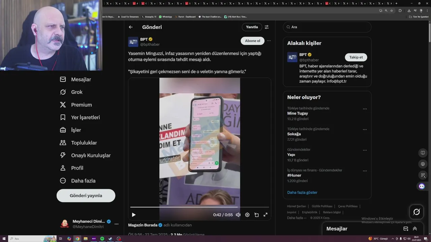The image size is (431, 242).
Task: Open options dots for #Huner trend
Action: (365, 171)
